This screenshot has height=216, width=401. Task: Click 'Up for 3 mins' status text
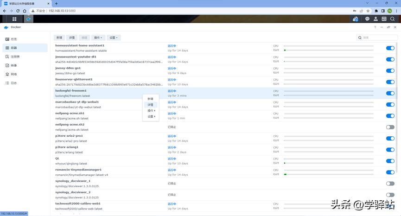177,95
